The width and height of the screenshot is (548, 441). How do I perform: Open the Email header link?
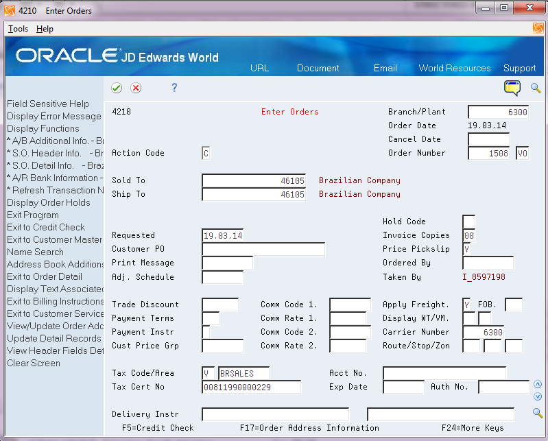pyautogui.click(x=385, y=68)
